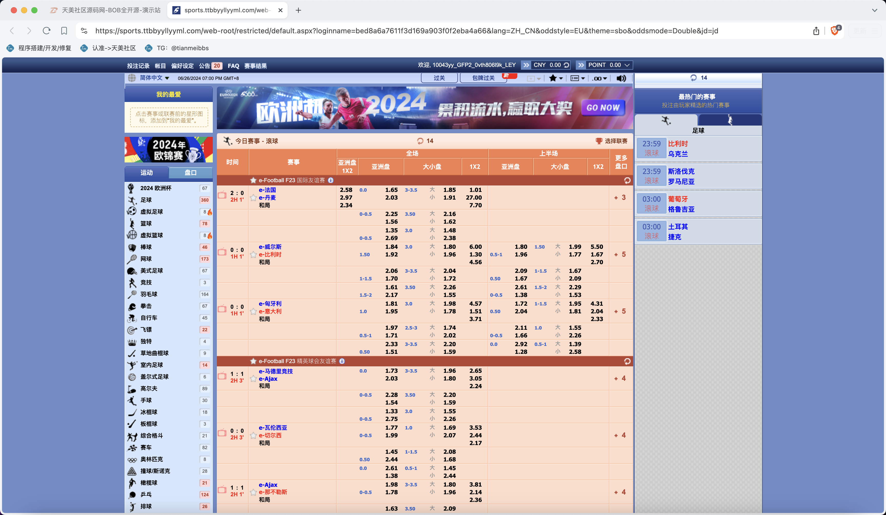Toggle the favorites star in the toolbar

(553, 78)
